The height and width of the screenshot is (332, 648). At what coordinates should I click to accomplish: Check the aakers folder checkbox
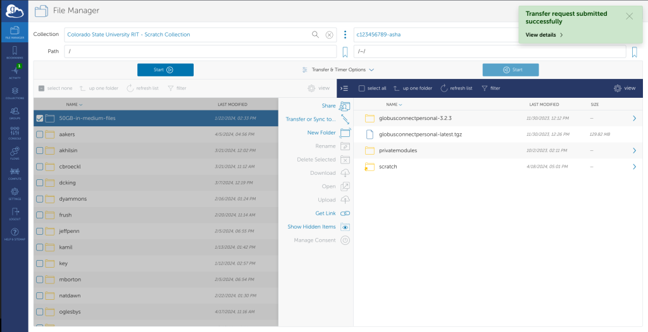(40, 134)
